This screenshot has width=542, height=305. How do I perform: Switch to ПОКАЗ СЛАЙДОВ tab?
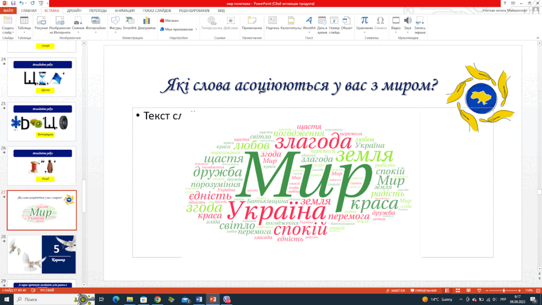(157, 11)
